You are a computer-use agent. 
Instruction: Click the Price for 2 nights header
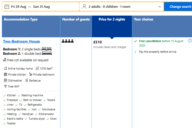click(x=112, y=19)
